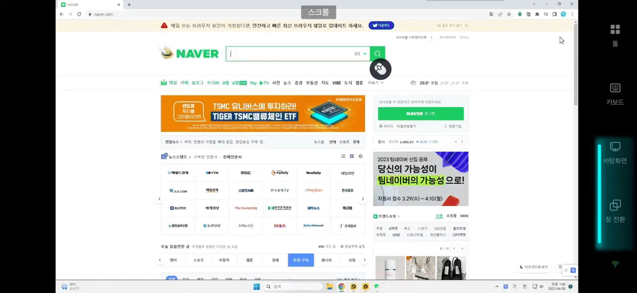Open the browser side panel icon
The width and height of the screenshot is (637, 293).
554,14
